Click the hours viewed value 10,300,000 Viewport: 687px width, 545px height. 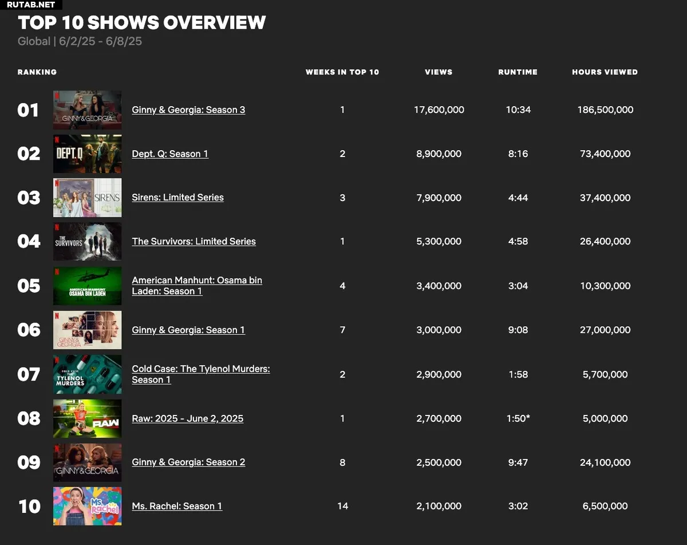tap(605, 285)
